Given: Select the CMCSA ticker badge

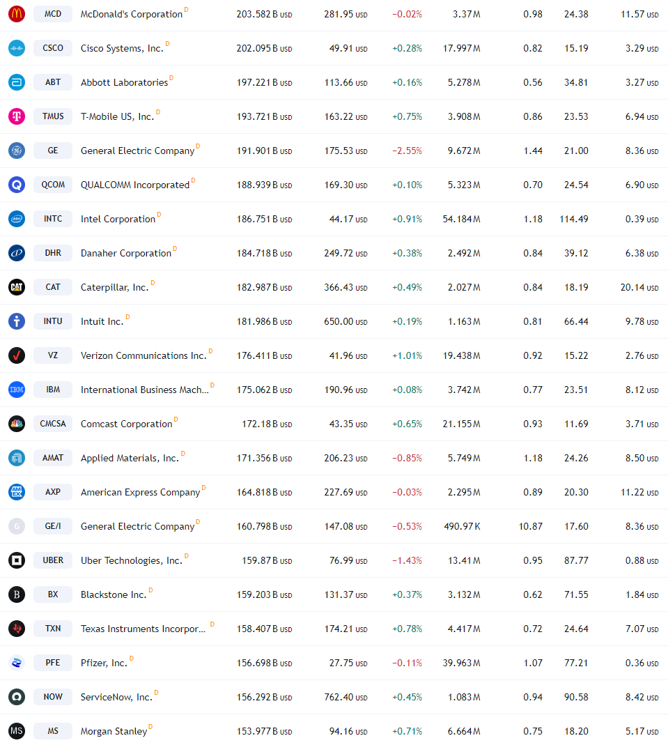Looking at the screenshot, I should pos(53,423).
